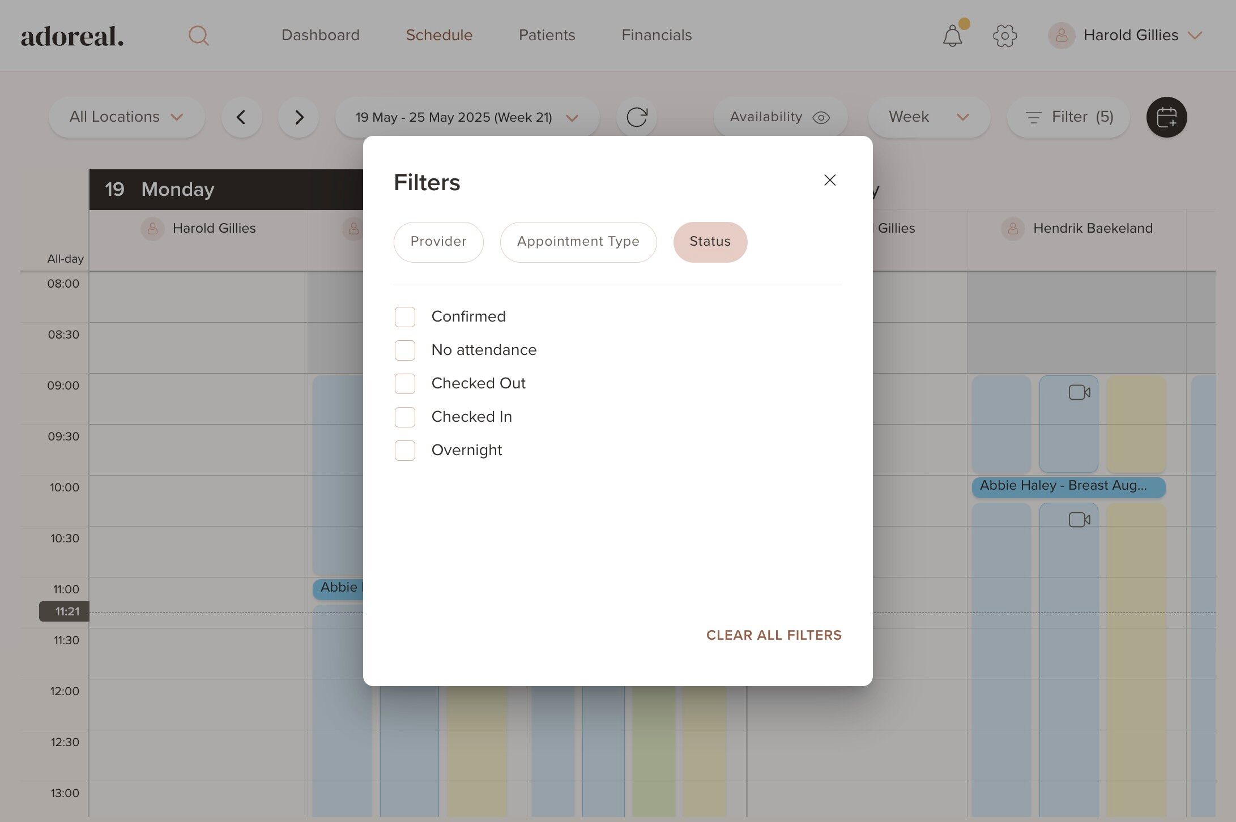Open the date range week picker
Viewport: 1236px width, 822px height.
tap(467, 117)
